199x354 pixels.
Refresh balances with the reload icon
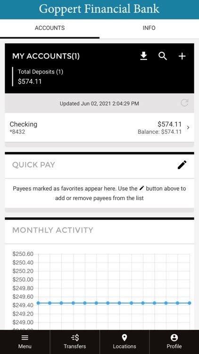(184, 103)
